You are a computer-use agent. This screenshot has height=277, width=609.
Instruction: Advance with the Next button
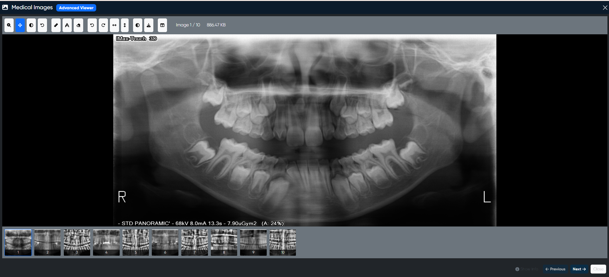[579, 269]
